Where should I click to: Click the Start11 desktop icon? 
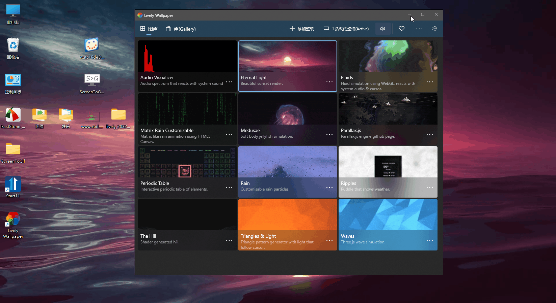coord(13,187)
